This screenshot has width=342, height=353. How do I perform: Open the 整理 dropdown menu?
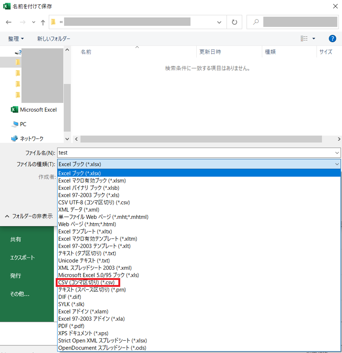(16, 39)
